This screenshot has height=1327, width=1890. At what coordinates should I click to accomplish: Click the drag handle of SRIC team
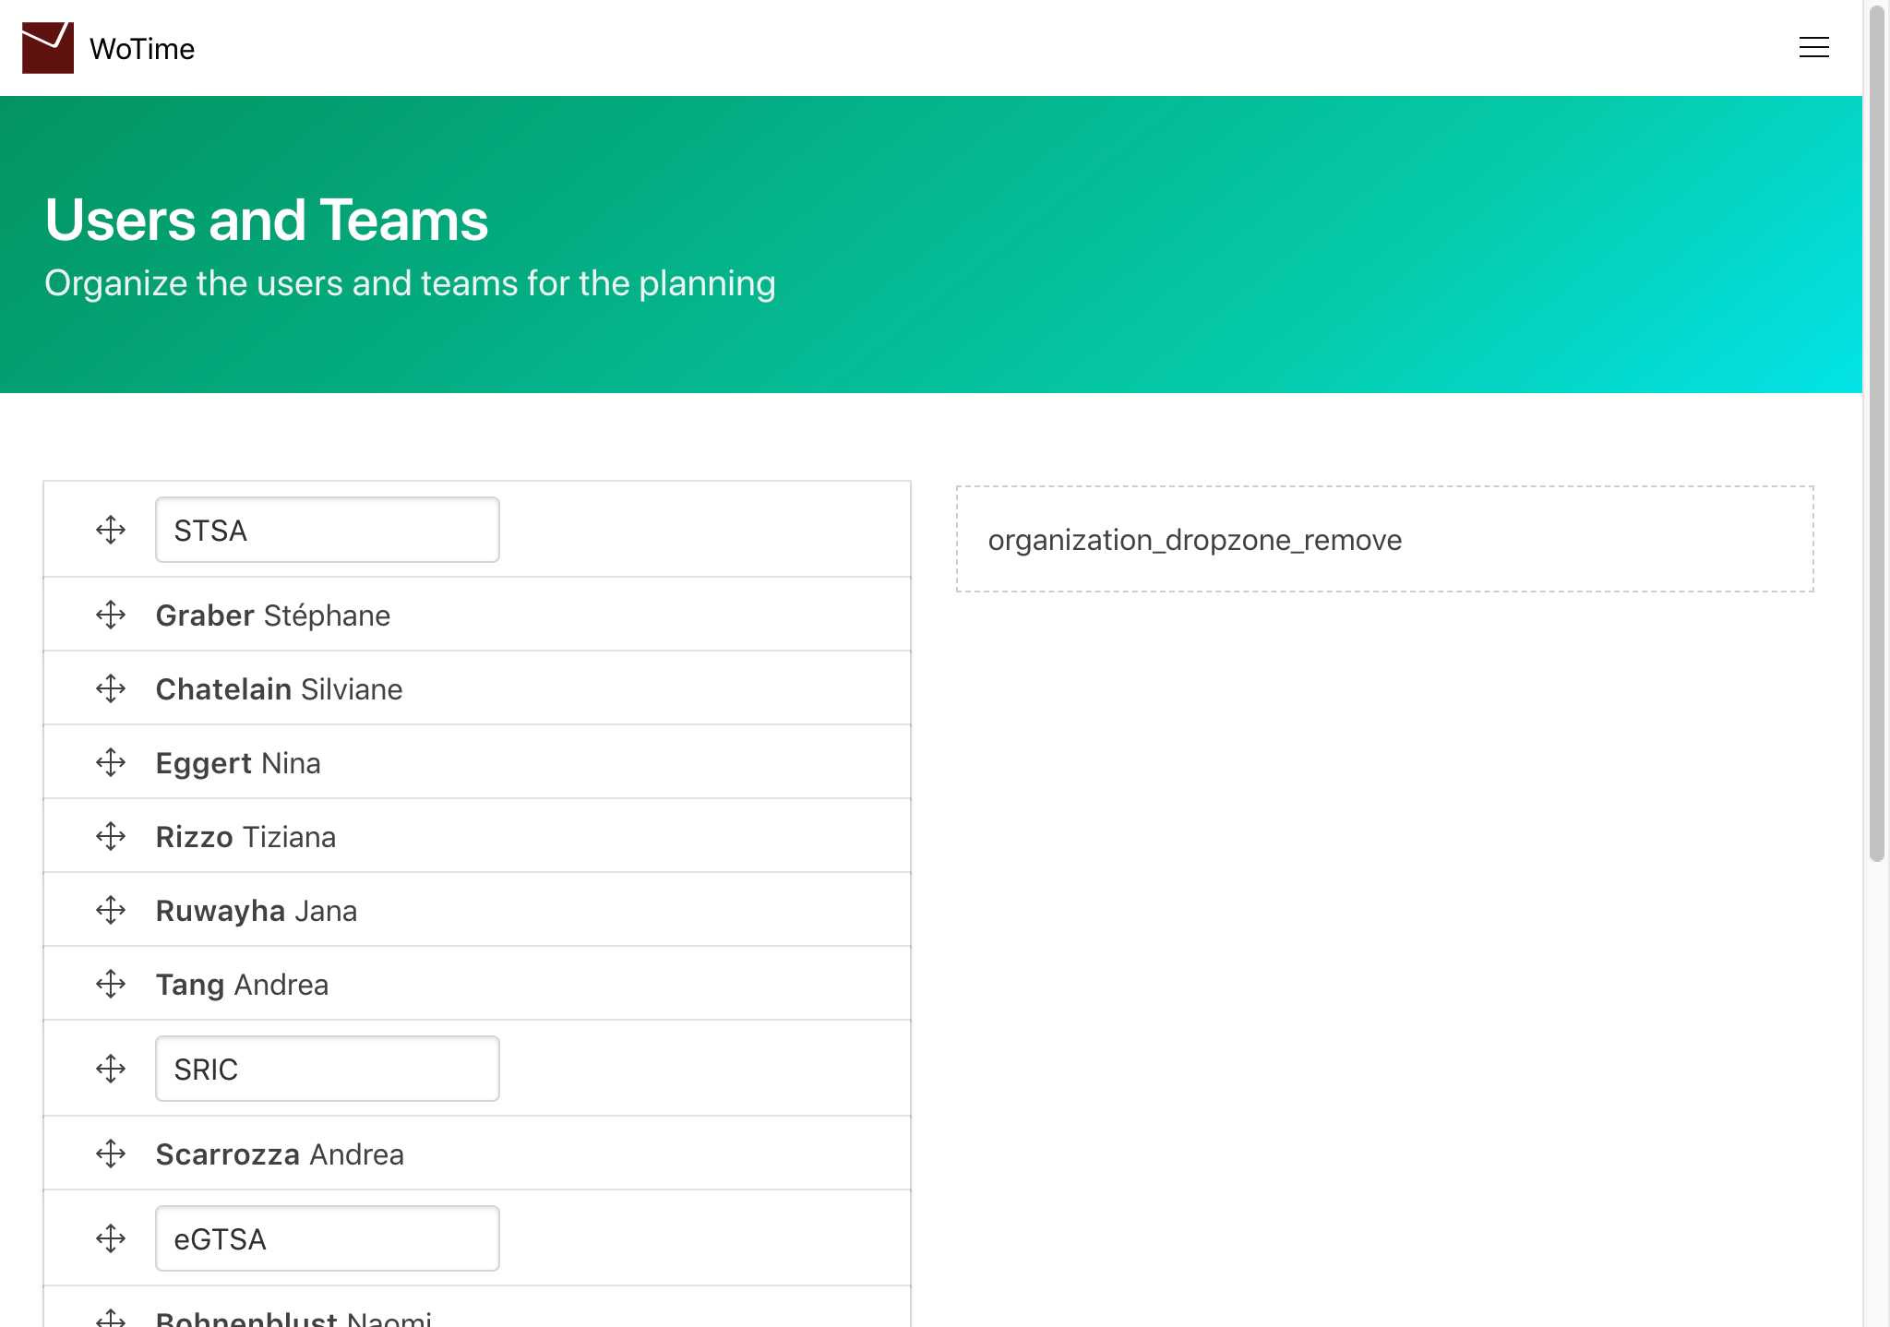(111, 1069)
